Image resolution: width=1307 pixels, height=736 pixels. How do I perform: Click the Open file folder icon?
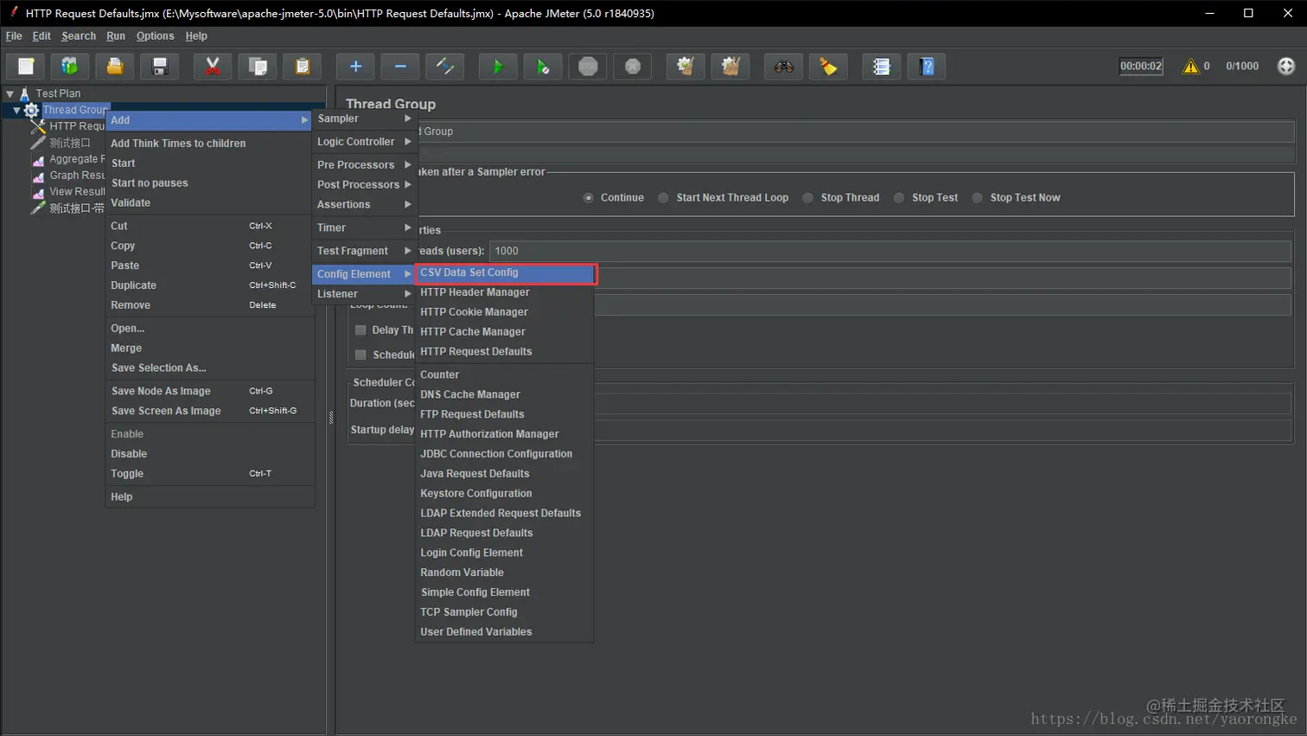115,67
